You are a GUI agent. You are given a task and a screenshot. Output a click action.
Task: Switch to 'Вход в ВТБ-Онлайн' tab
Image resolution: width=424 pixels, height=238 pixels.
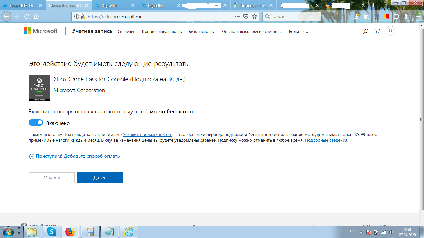point(23,5)
